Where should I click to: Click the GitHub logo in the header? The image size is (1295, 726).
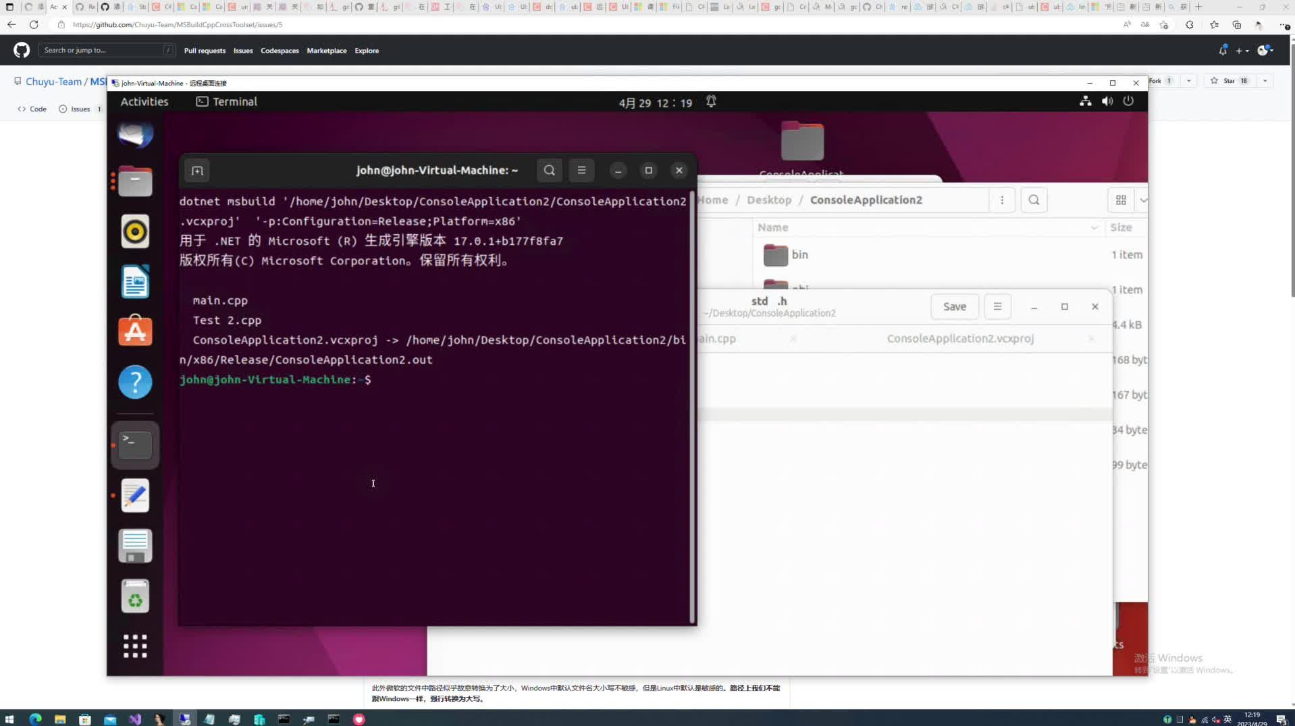[x=22, y=50]
